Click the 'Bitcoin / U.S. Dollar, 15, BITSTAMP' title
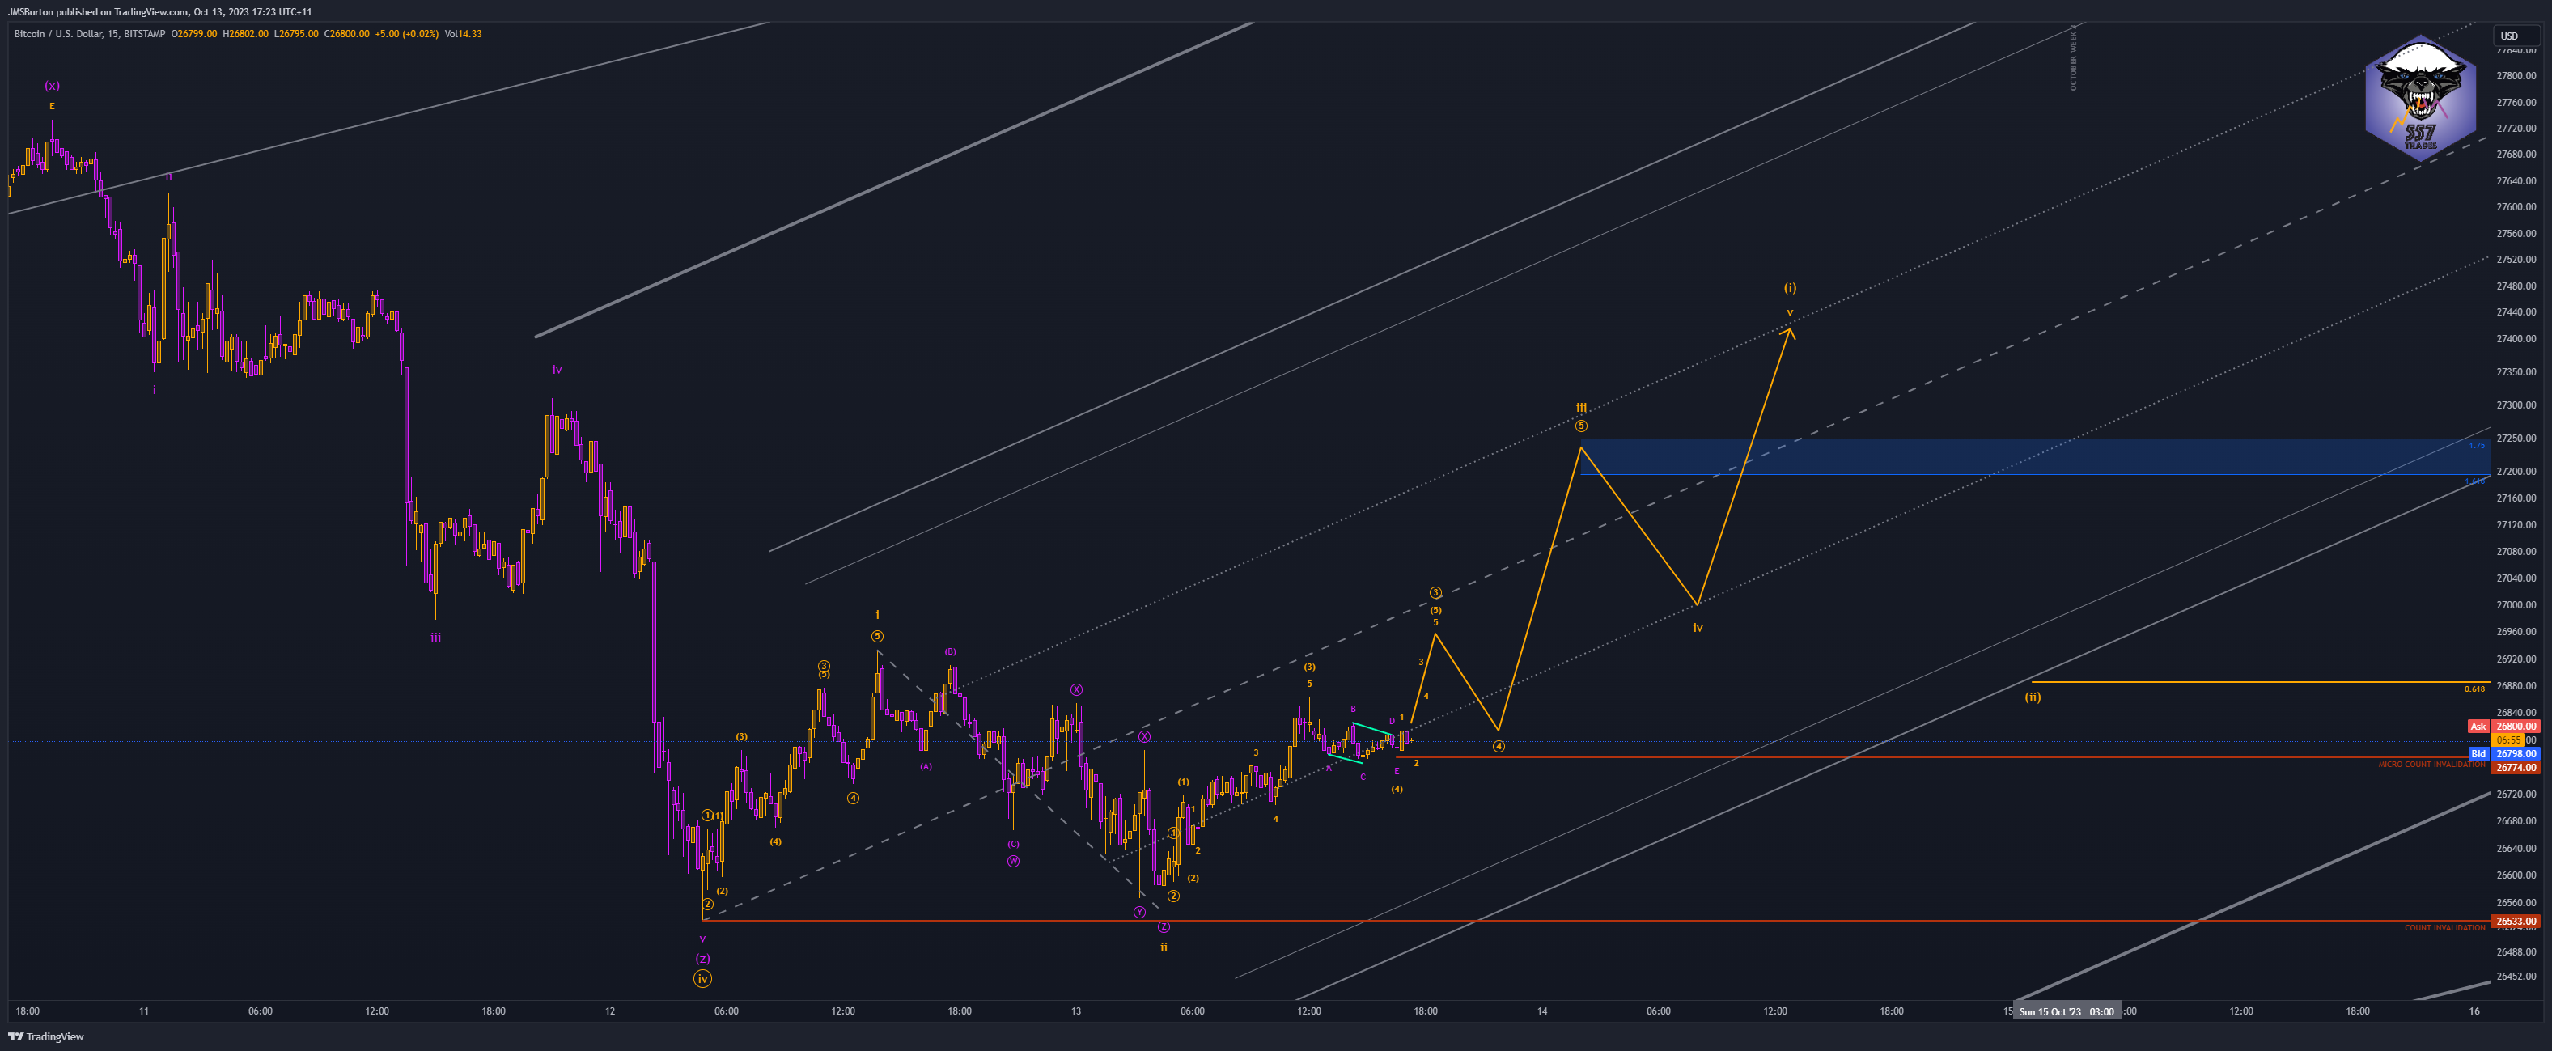Screen dimensions: 2552x1051 (89, 34)
